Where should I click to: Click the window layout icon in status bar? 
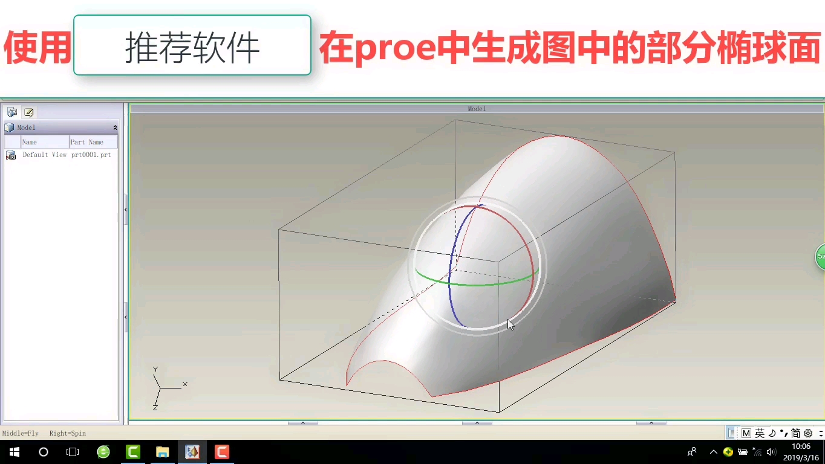pyautogui.click(x=731, y=433)
